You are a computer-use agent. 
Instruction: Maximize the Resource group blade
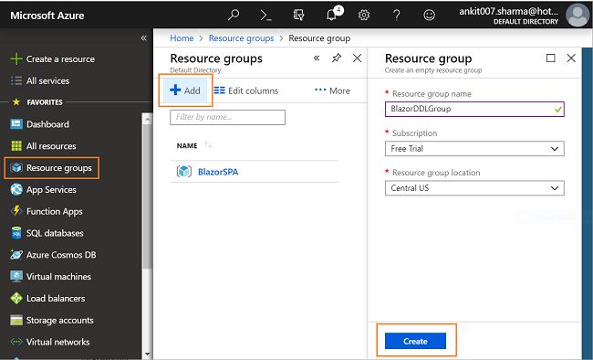pos(551,58)
